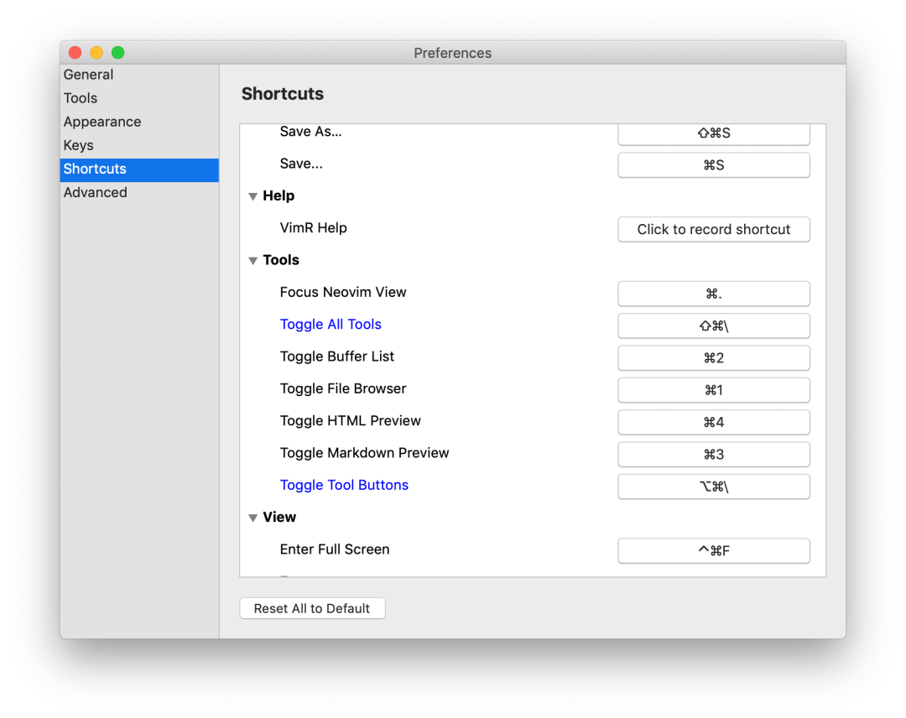
Task: Collapse the View section triangle
Action: click(253, 518)
